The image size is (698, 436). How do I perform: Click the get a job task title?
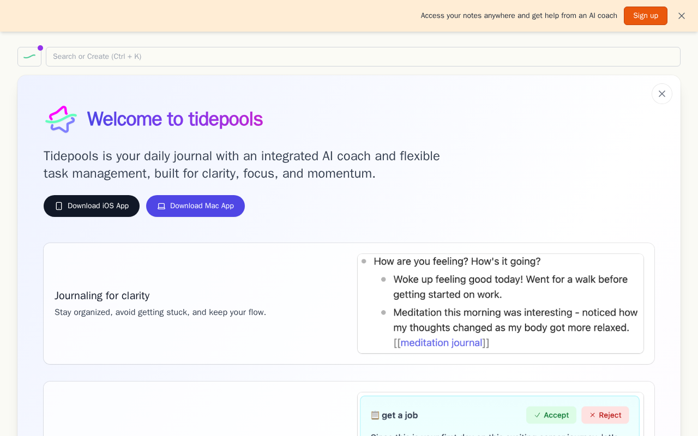coord(400,415)
